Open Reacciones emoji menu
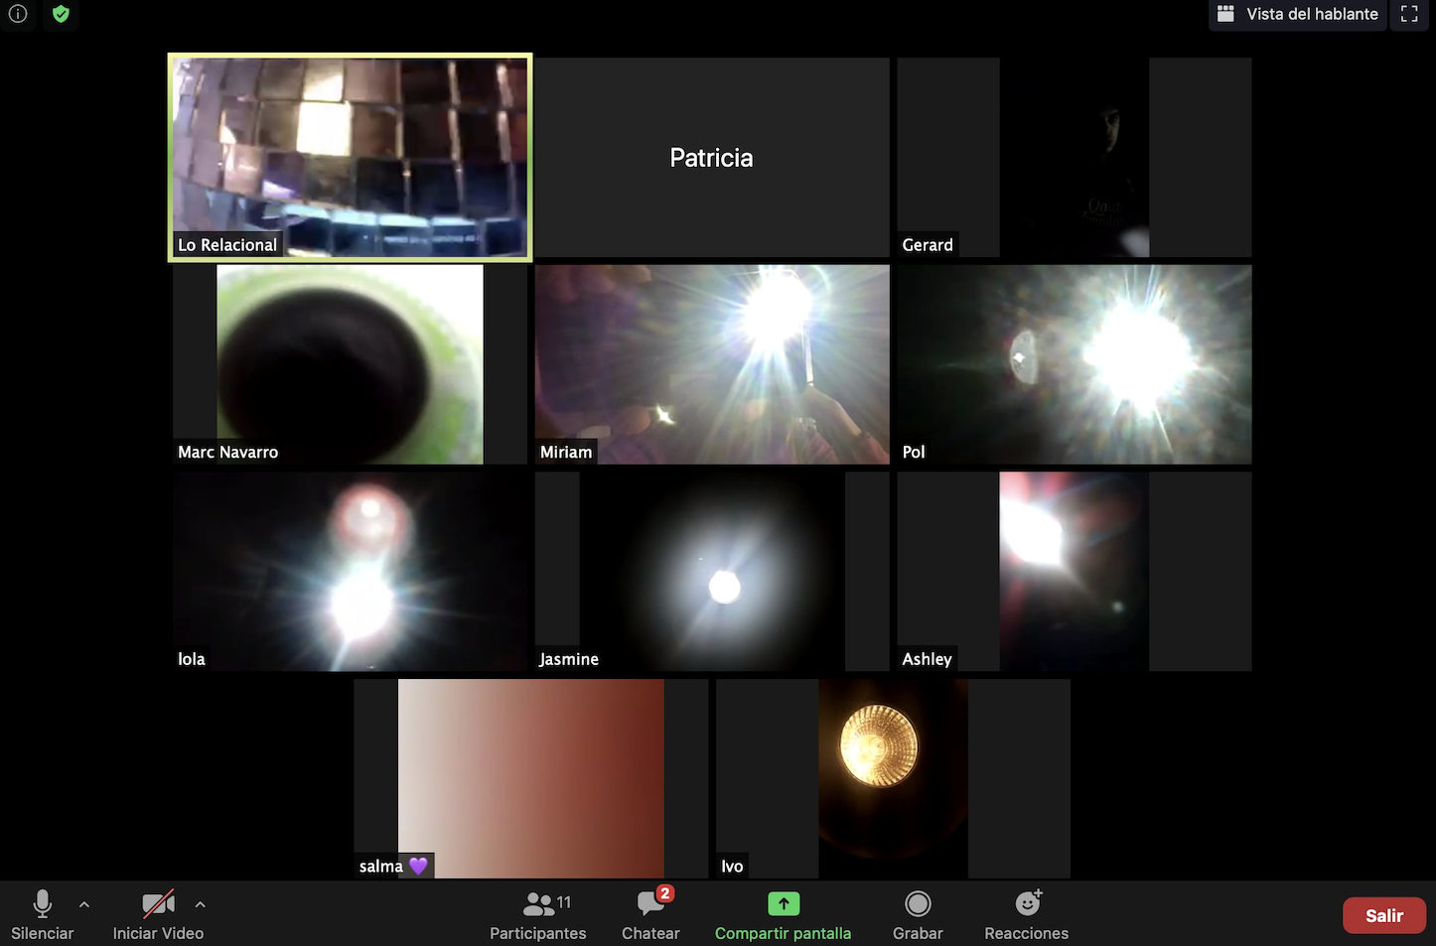The height and width of the screenshot is (946, 1436). 1026,915
